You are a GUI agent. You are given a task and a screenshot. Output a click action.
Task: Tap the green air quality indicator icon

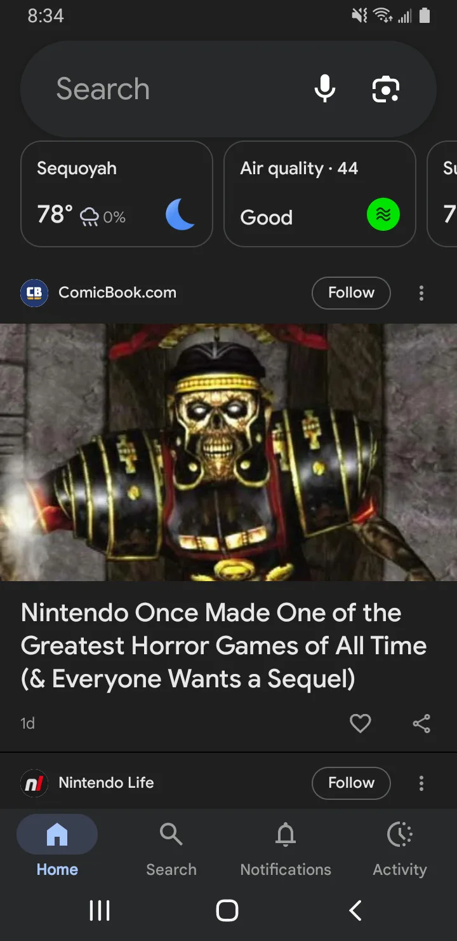pos(383,214)
